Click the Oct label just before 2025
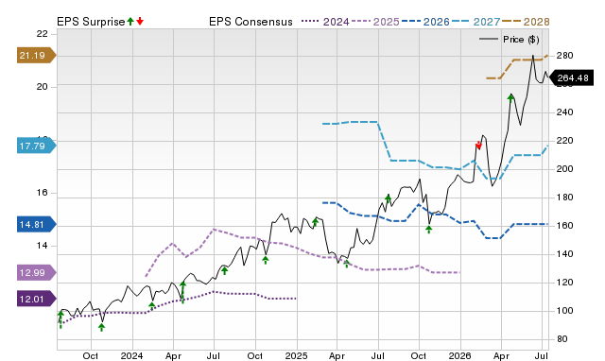This screenshot has height=361, width=605. [255, 355]
